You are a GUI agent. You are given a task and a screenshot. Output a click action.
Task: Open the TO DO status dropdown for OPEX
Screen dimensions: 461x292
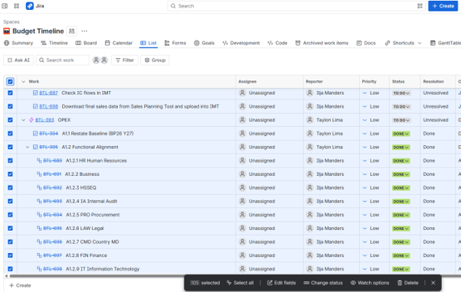pos(401,120)
